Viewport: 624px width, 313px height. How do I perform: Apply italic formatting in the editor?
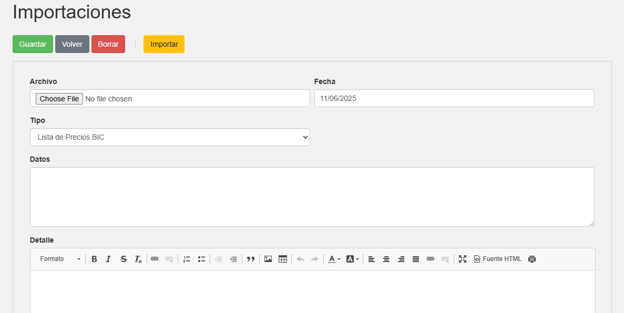[x=108, y=259]
